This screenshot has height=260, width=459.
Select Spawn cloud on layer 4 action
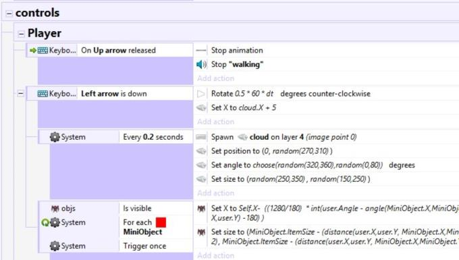tap(326, 137)
